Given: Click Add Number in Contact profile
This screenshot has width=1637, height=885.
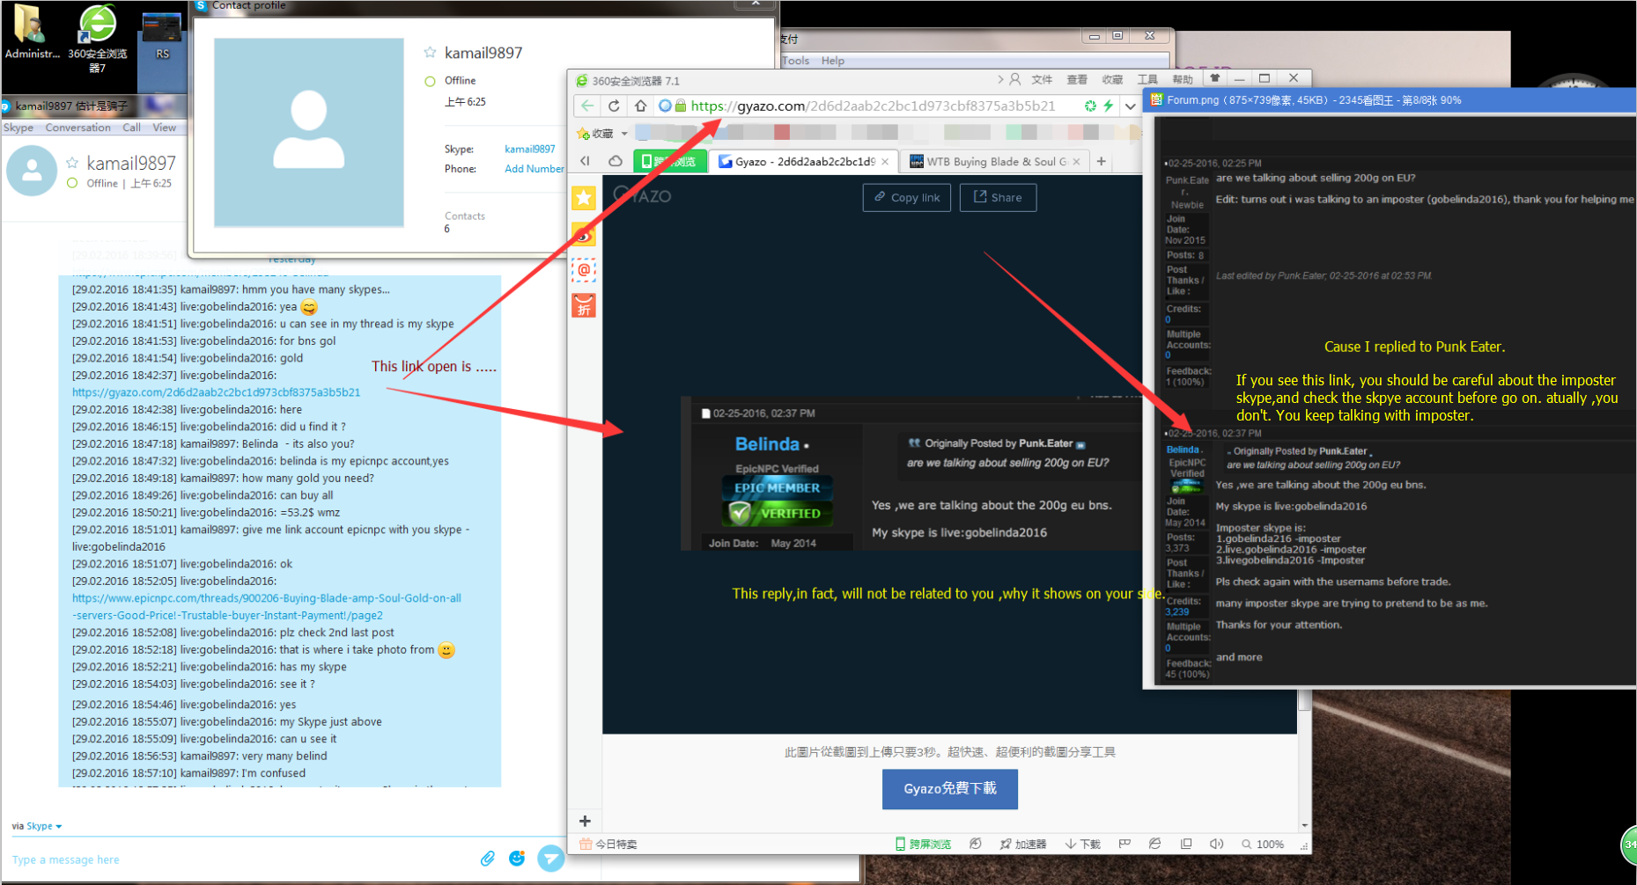Looking at the screenshot, I should [534, 169].
